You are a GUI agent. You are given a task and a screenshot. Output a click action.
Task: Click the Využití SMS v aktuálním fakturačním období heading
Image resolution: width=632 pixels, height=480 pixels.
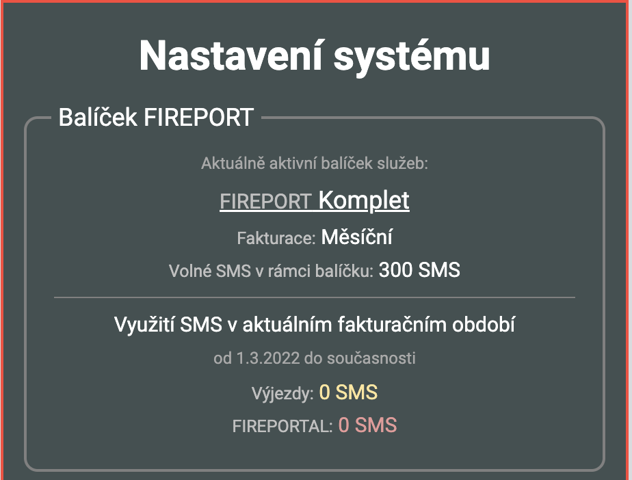(315, 323)
